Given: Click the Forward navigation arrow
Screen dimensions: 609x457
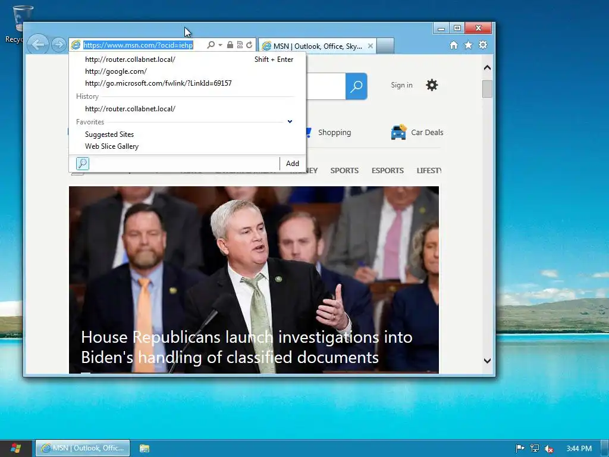Looking at the screenshot, I should click(x=59, y=45).
